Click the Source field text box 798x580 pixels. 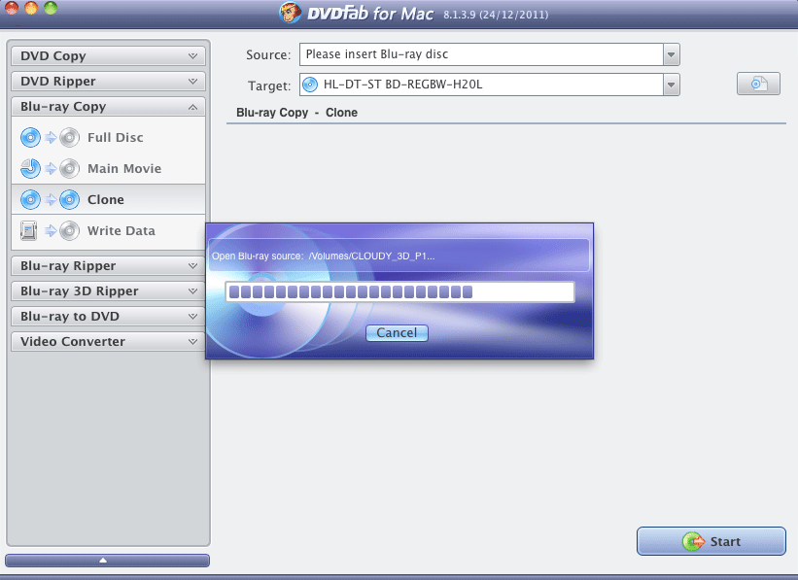click(481, 54)
